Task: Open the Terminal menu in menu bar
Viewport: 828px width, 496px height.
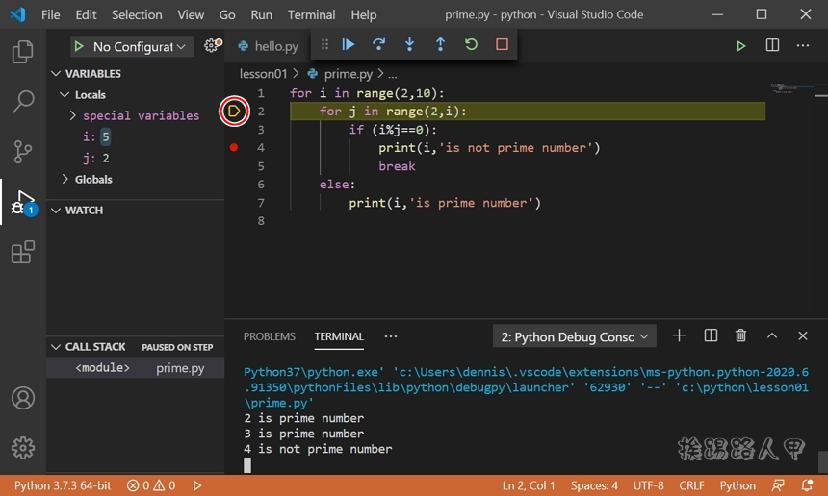Action: (311, 15)
